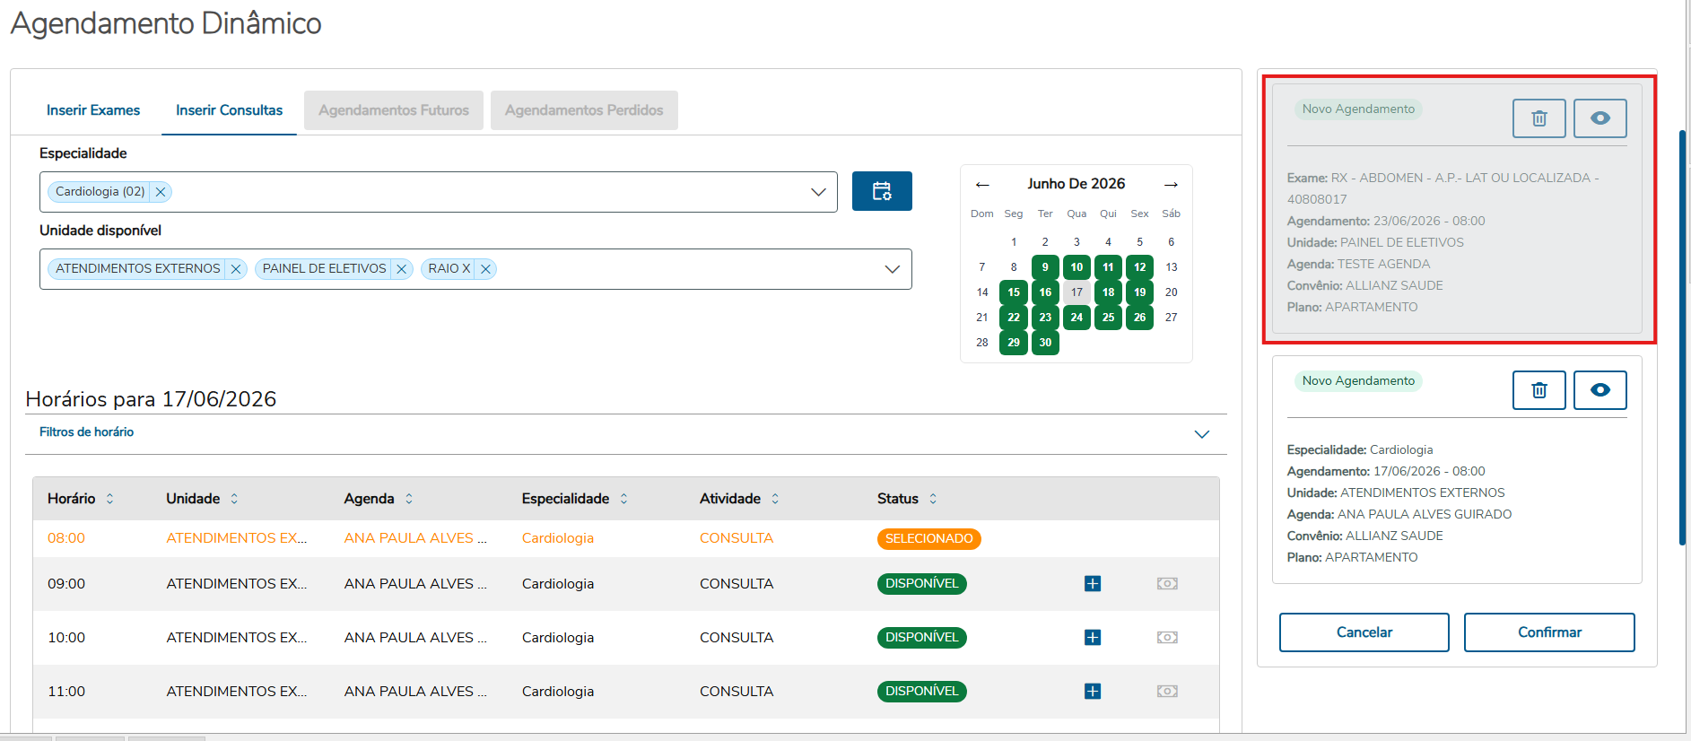1691x741 pixels.
Task: Select day 23 in the June calendar
Action: coord(1045,318)
